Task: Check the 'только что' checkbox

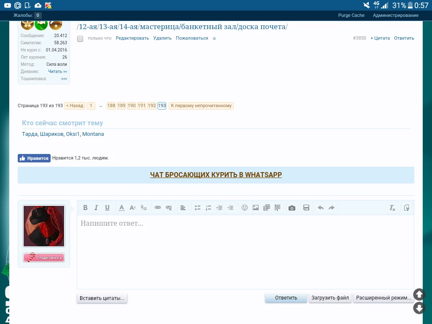Action: 80,38
